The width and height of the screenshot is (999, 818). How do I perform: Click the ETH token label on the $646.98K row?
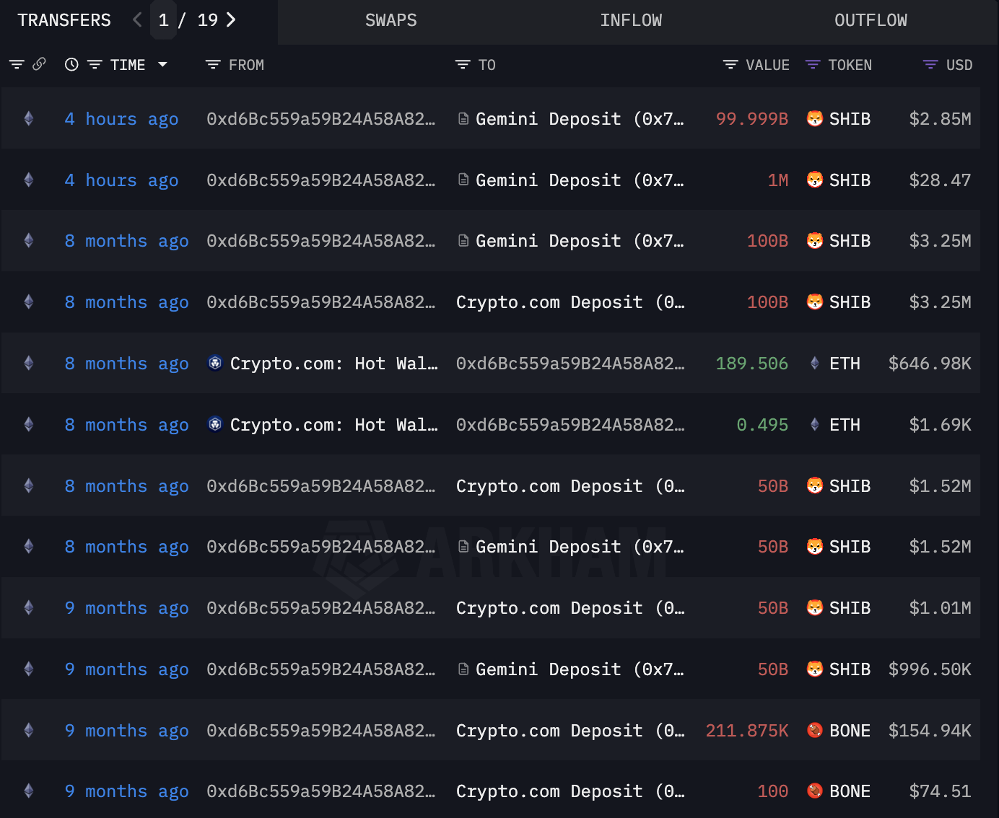coord(845,364)
